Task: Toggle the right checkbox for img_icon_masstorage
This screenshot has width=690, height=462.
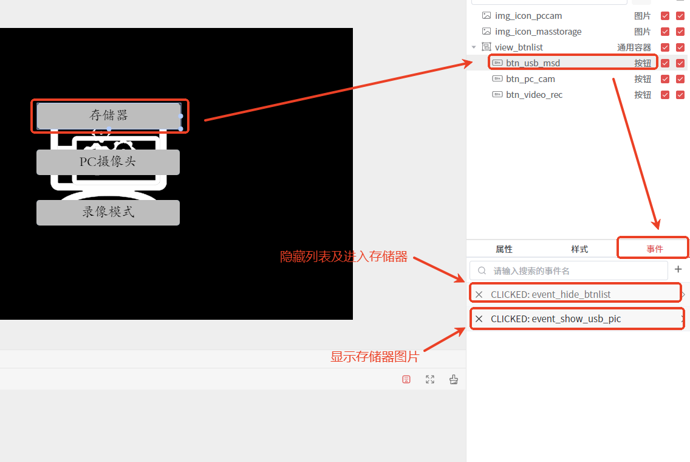Action: (680, 32)
